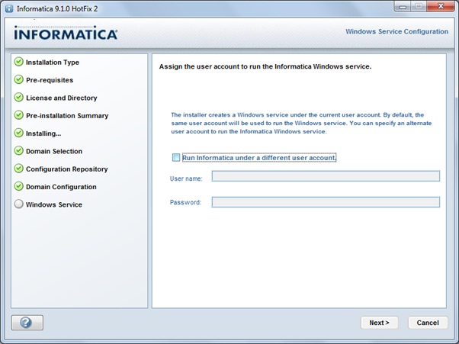Click the 'Assign the user account' heading
Screen dimensions: 459x344
[x=265, y=66]
